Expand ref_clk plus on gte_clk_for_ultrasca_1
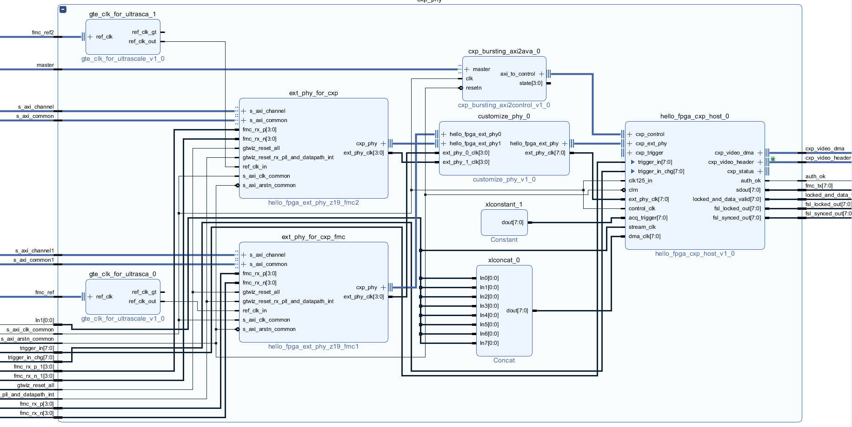The height and width of the screenshot is (427, 852). [90, 37]
